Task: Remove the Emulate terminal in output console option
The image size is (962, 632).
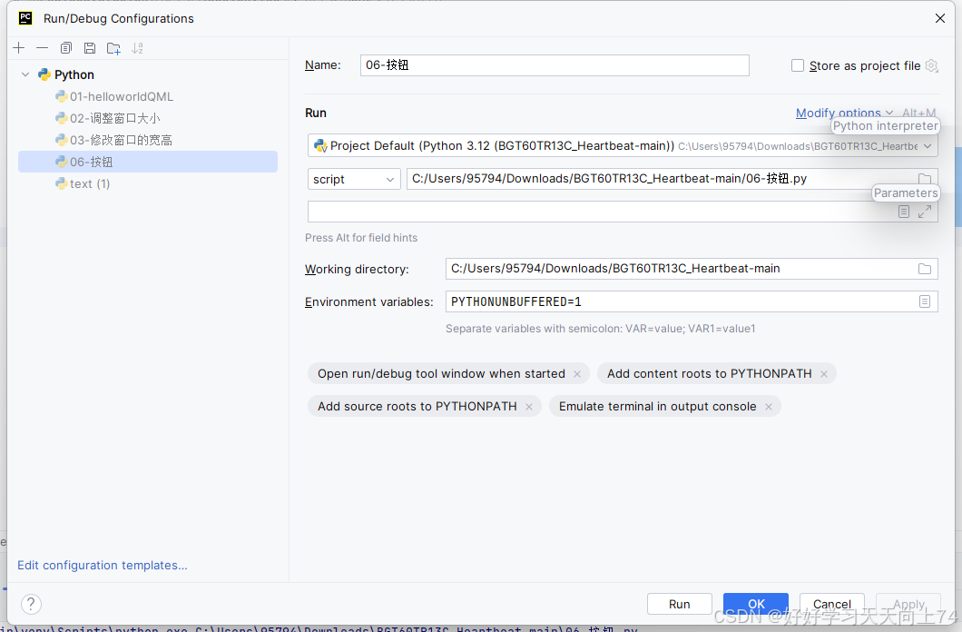Action: click(x=768, y=406)
